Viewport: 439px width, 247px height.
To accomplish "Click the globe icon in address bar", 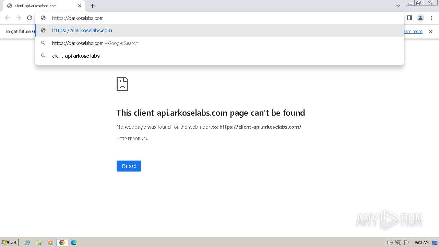I will [43, 18].
